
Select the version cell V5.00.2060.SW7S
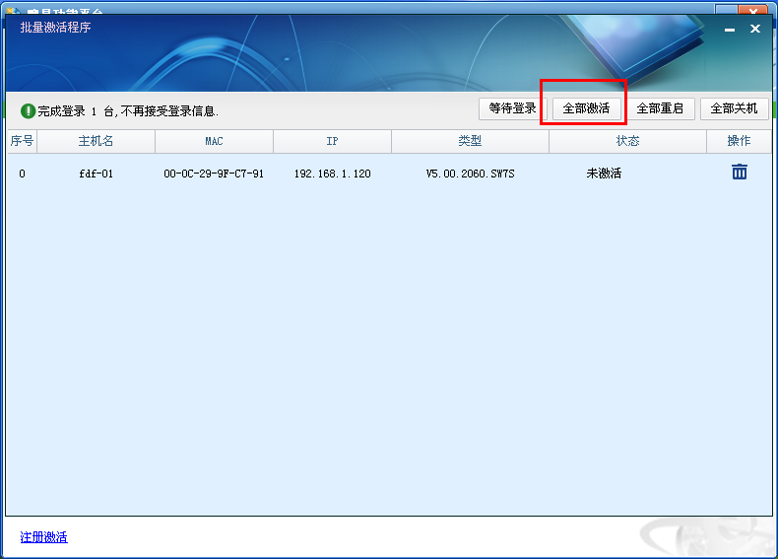470,174
